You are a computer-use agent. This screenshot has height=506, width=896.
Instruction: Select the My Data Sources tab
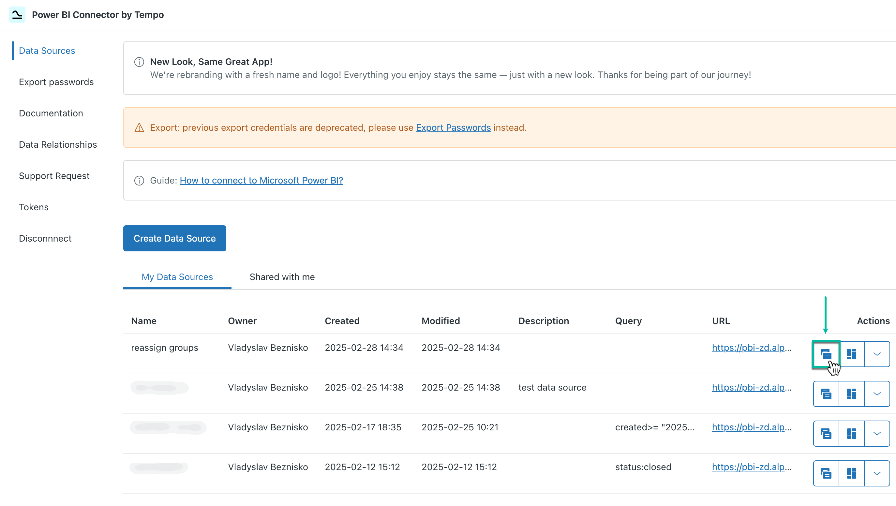[x=177, y=277]
